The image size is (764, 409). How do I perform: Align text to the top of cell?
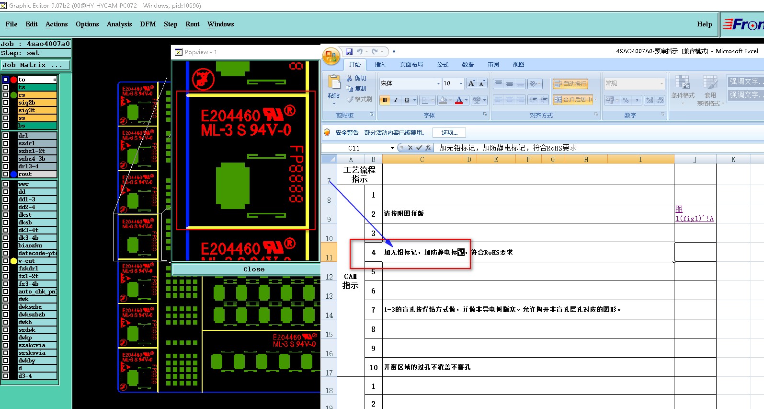pyautogui.click(x=499, y=83)
